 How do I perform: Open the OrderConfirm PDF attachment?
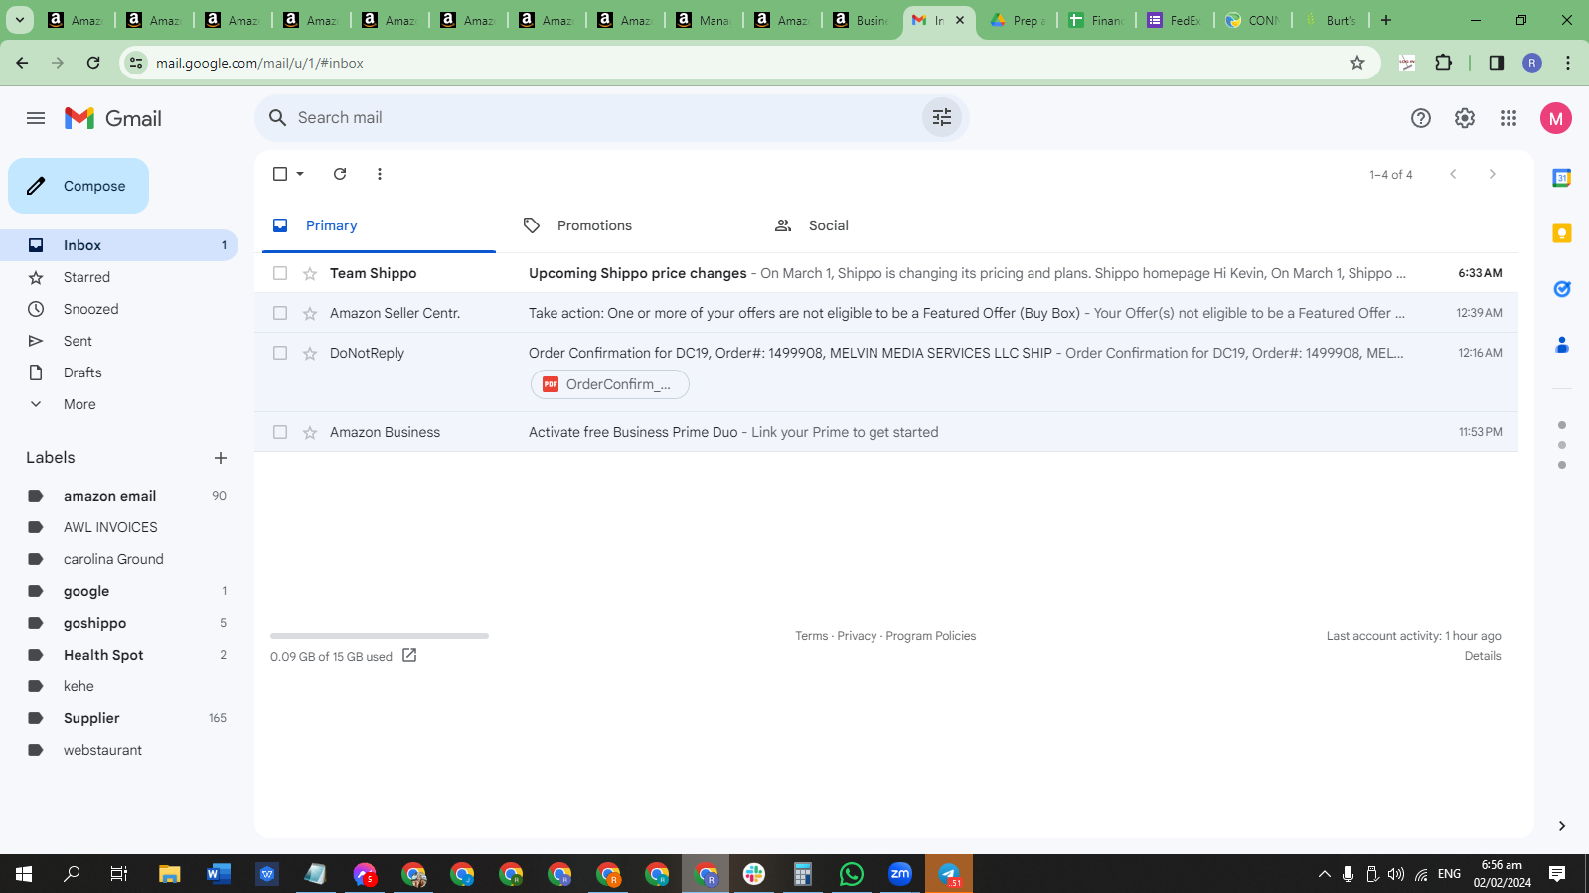610,384
